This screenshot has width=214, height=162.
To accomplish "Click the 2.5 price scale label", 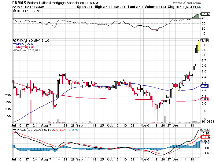I will click(204, 72).
